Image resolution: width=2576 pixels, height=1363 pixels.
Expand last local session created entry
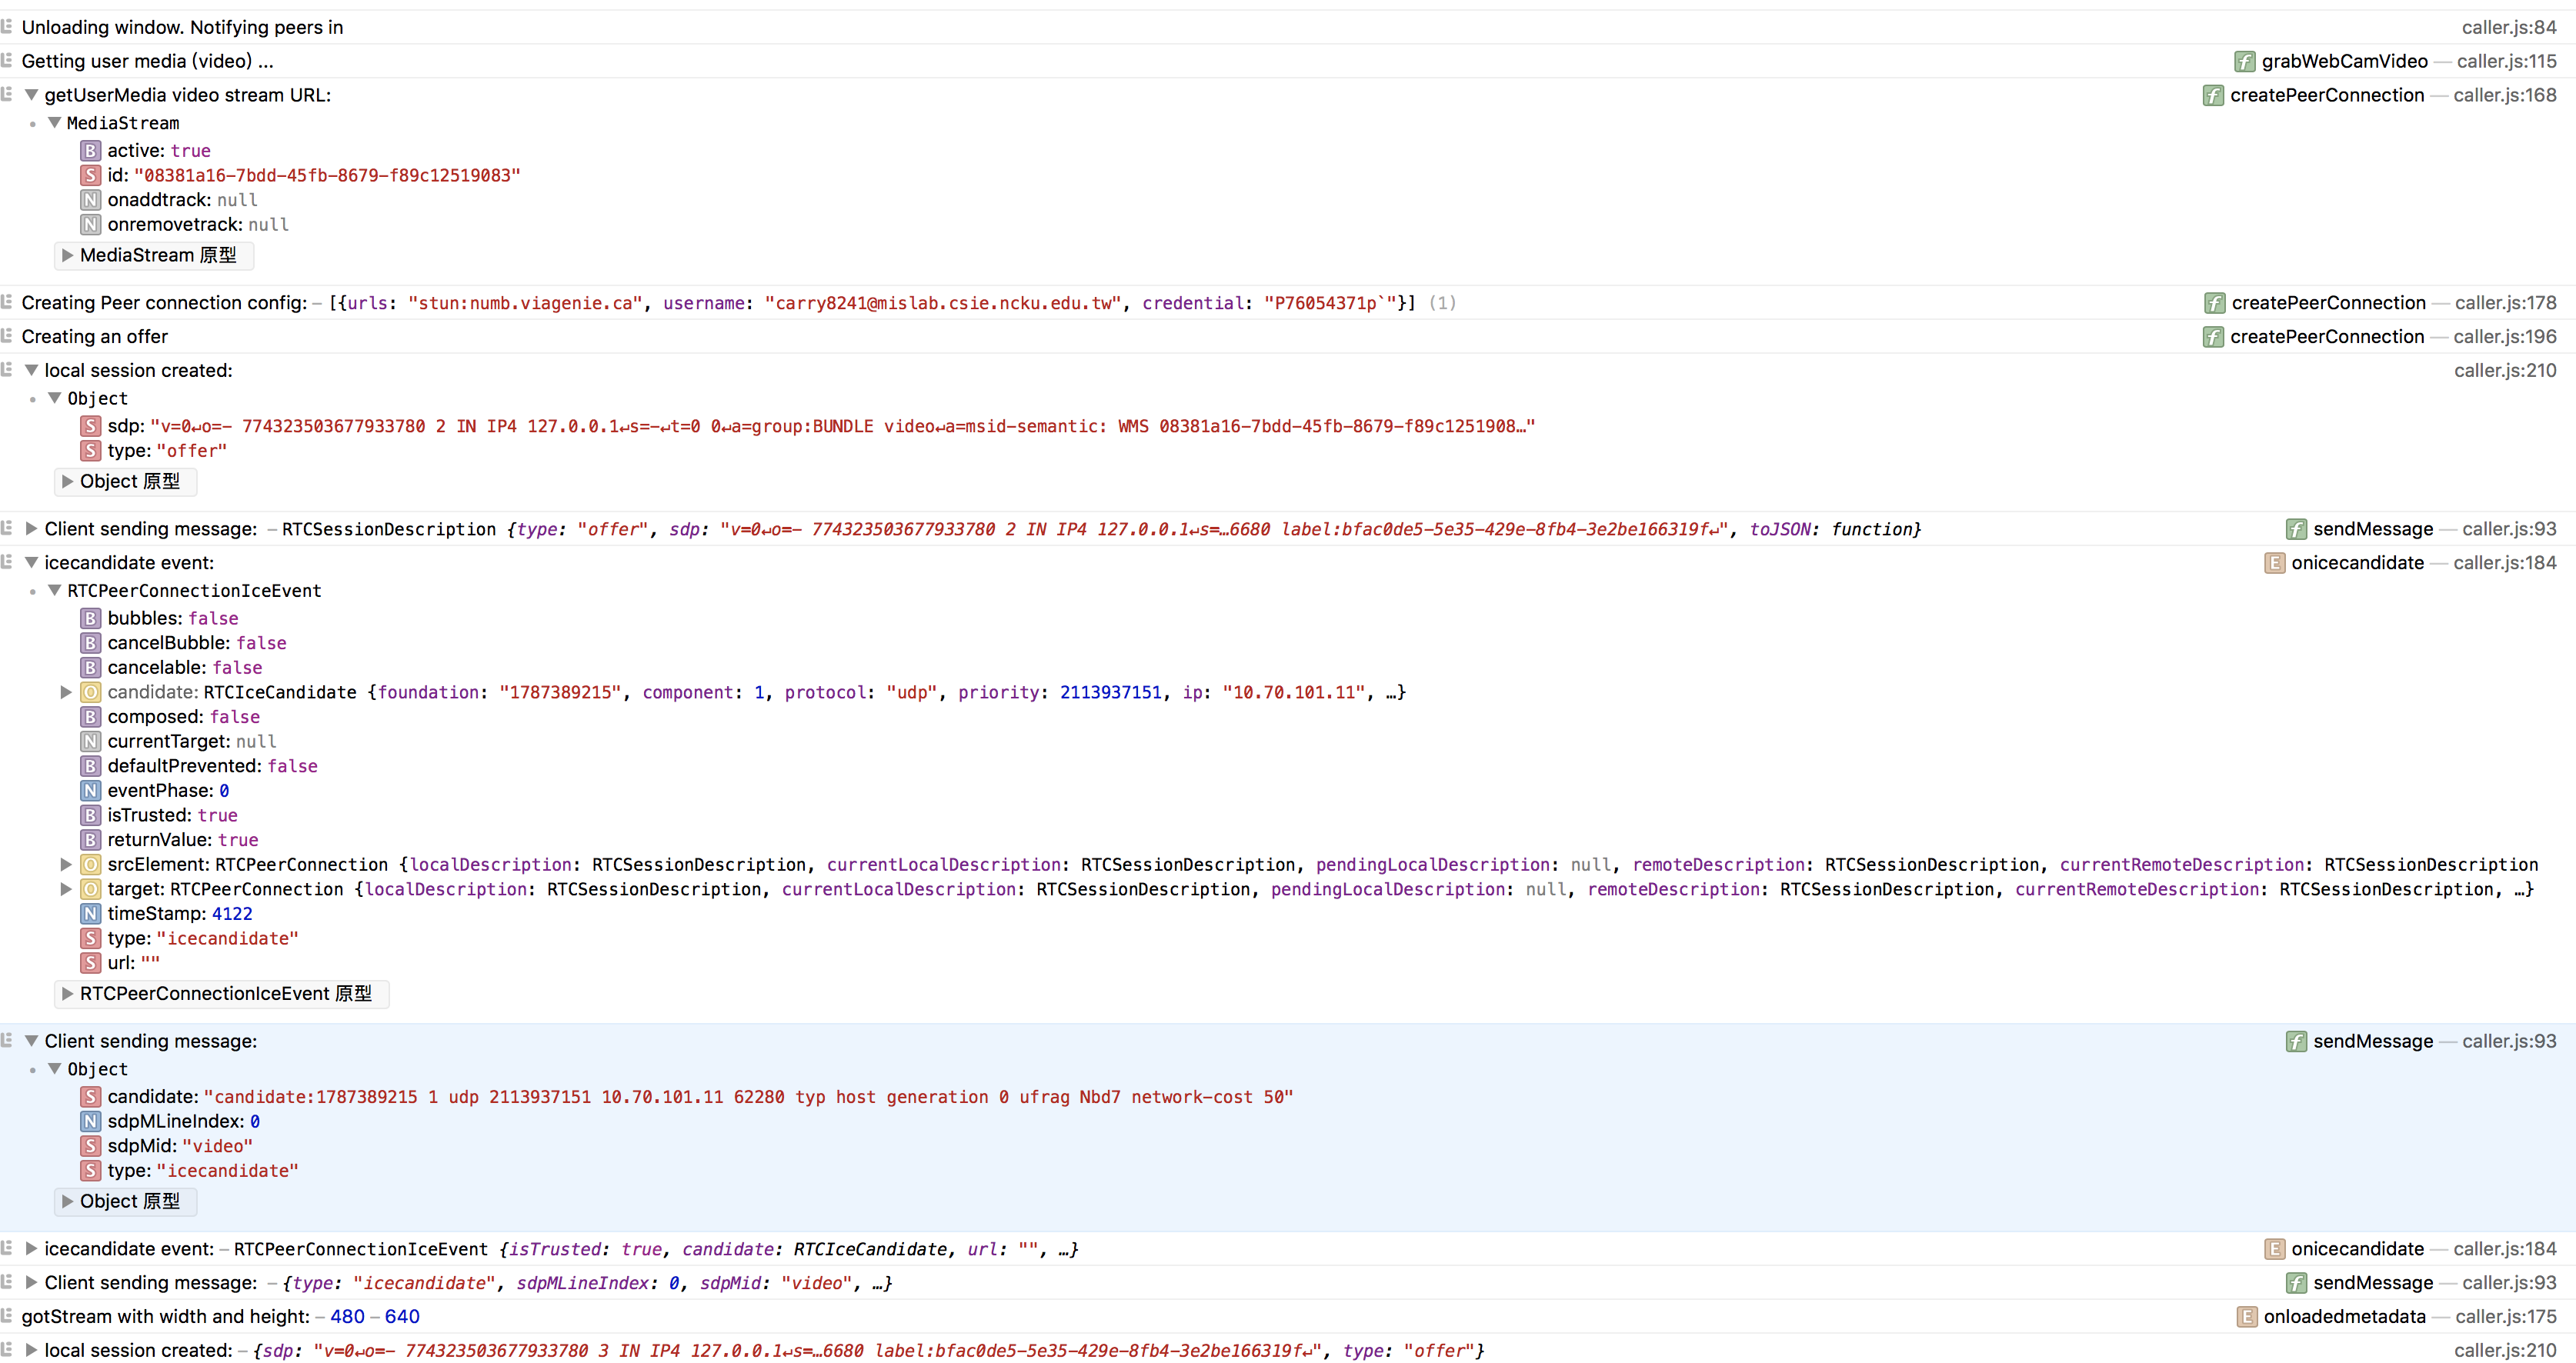click(32, 1351)
